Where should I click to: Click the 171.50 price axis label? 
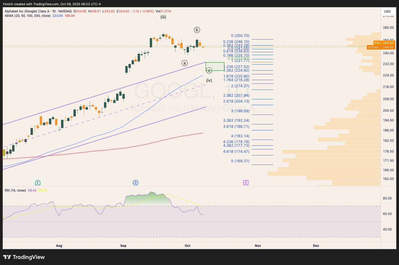point(388,161)
